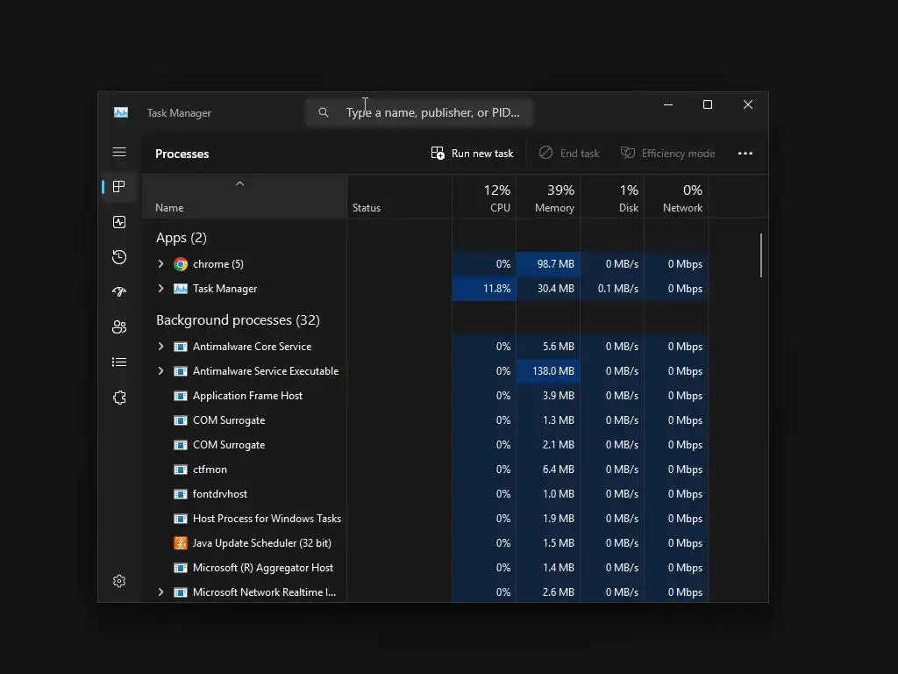Click Host Process for Windows Tasks icon

click(181, 519)
